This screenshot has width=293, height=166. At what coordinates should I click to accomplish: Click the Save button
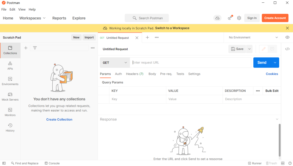click(237, 49)
